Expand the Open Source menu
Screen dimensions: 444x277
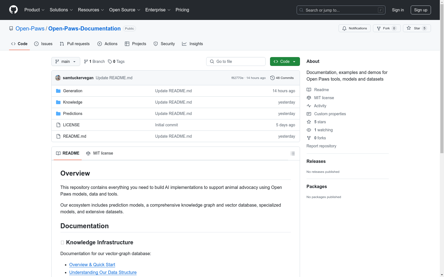pos(125,10)
